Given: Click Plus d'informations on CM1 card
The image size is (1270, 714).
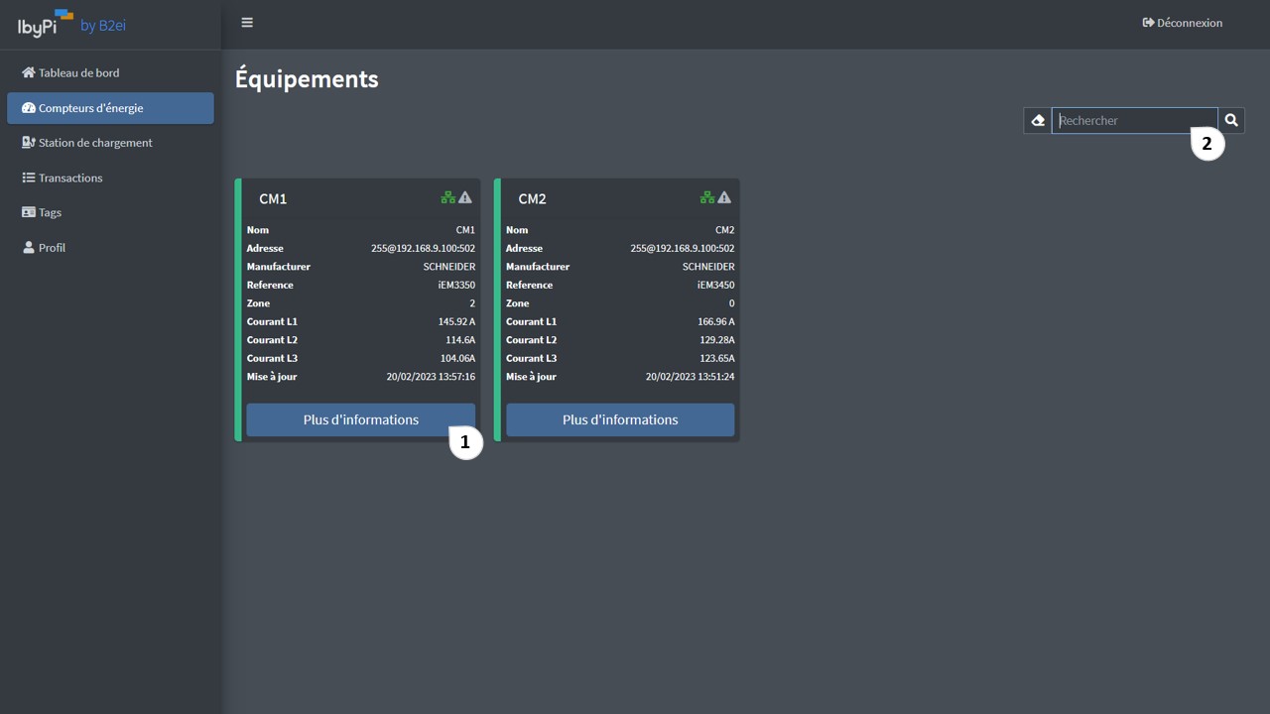Looking at the screenshot, I should (x=361, y=419).
